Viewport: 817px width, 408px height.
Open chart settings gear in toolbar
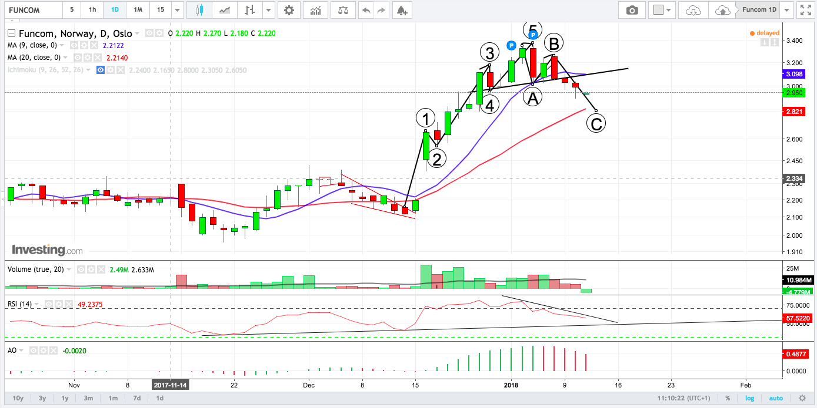point(288,10)
